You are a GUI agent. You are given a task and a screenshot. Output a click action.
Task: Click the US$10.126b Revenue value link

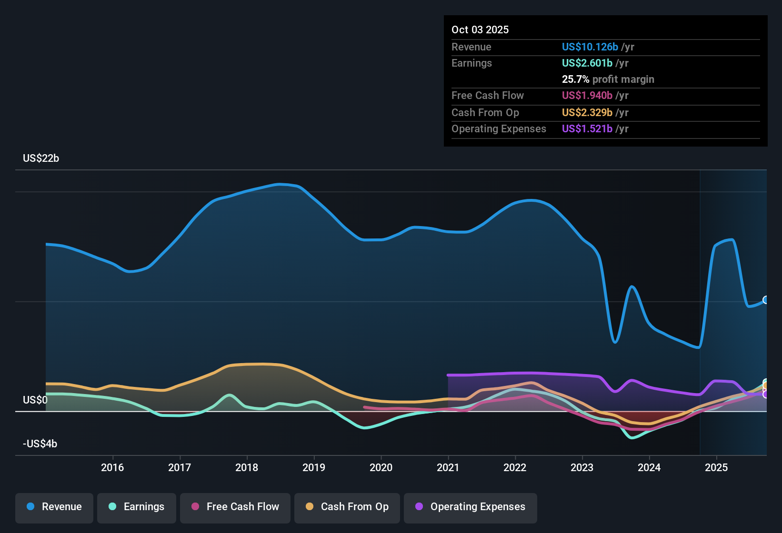[x=590, y=47]
